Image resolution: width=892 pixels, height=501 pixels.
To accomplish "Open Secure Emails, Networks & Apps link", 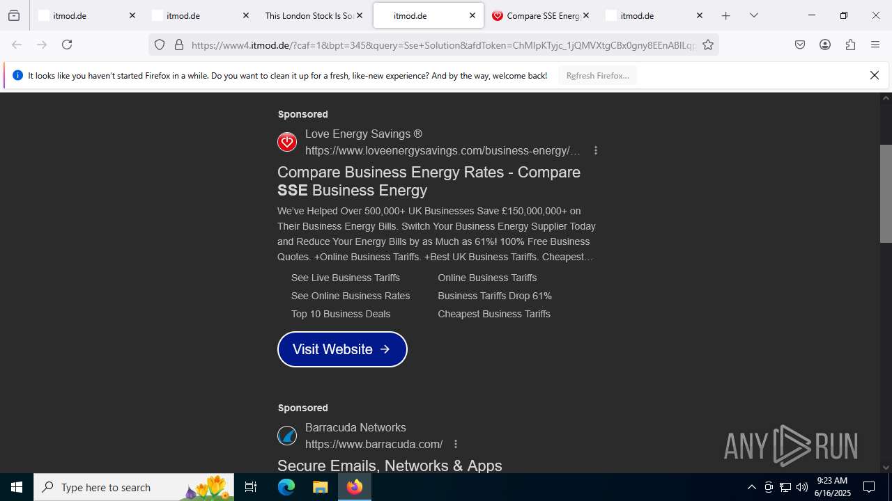I will pos(390,466).
